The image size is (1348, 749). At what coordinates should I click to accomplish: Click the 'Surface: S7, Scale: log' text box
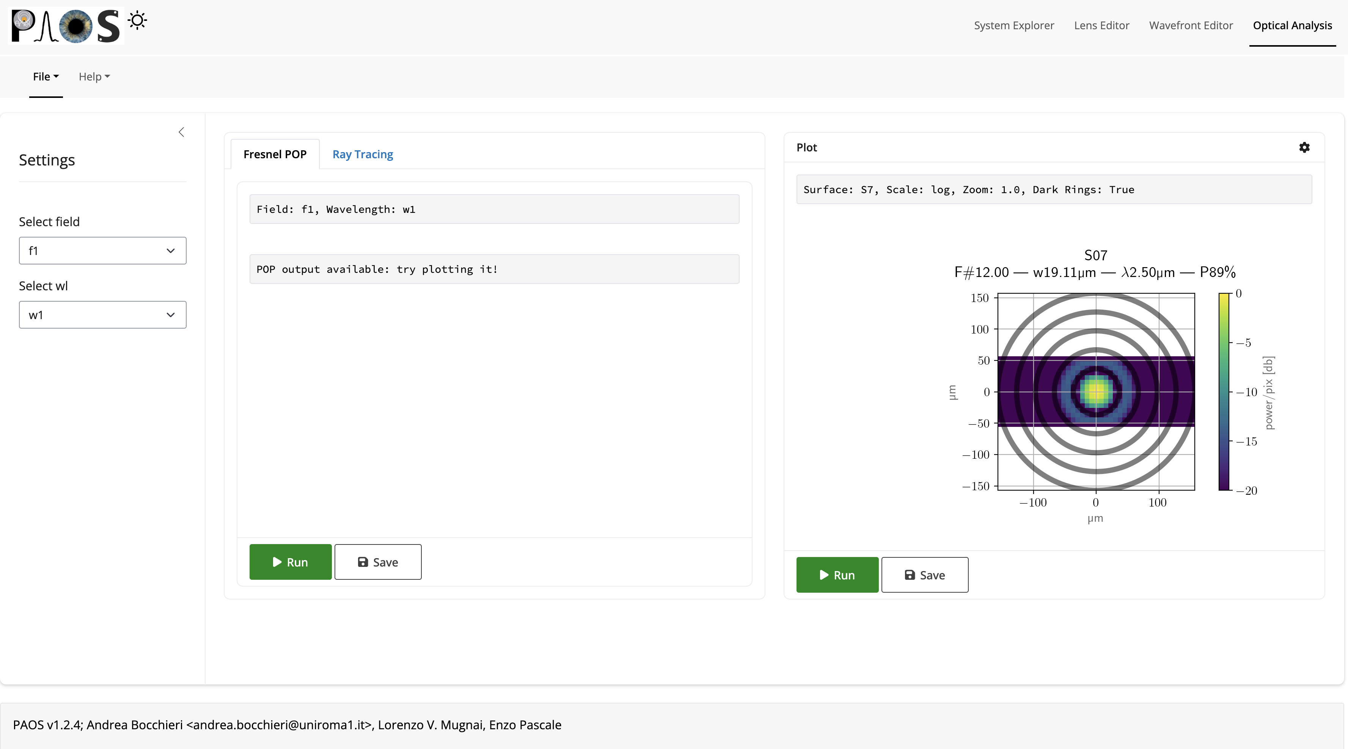[1054, 189]
